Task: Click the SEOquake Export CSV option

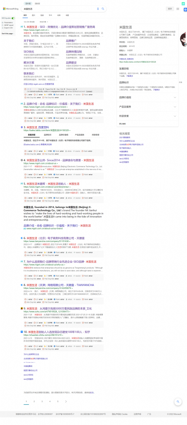Action: coord(8,28)
